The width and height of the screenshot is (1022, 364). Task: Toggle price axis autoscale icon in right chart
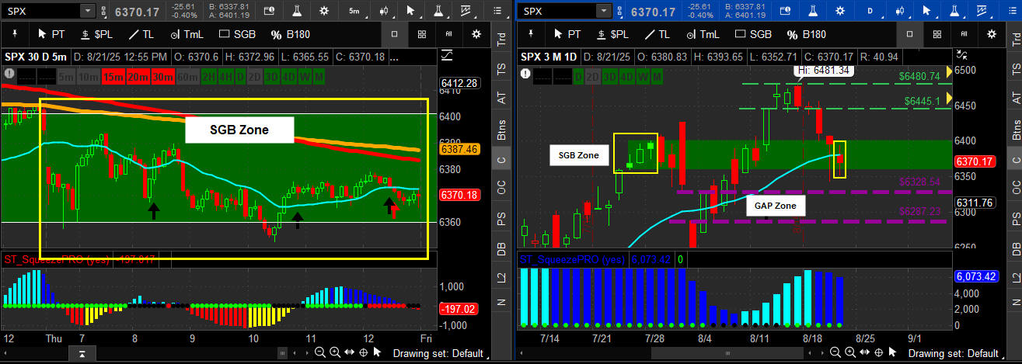point(962,55)
